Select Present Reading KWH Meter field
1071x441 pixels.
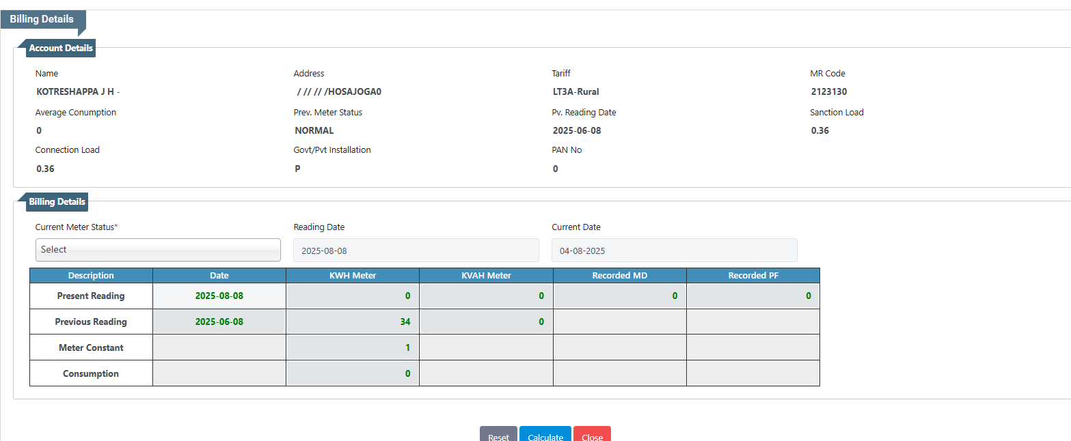(352, 296)
